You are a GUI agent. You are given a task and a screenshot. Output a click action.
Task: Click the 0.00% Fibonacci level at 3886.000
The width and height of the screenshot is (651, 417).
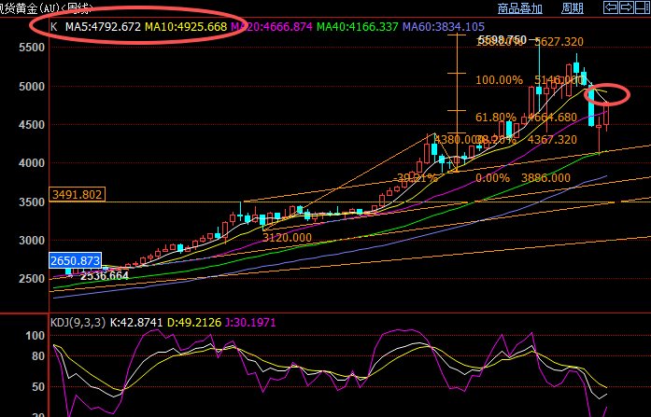coord(492,177)
